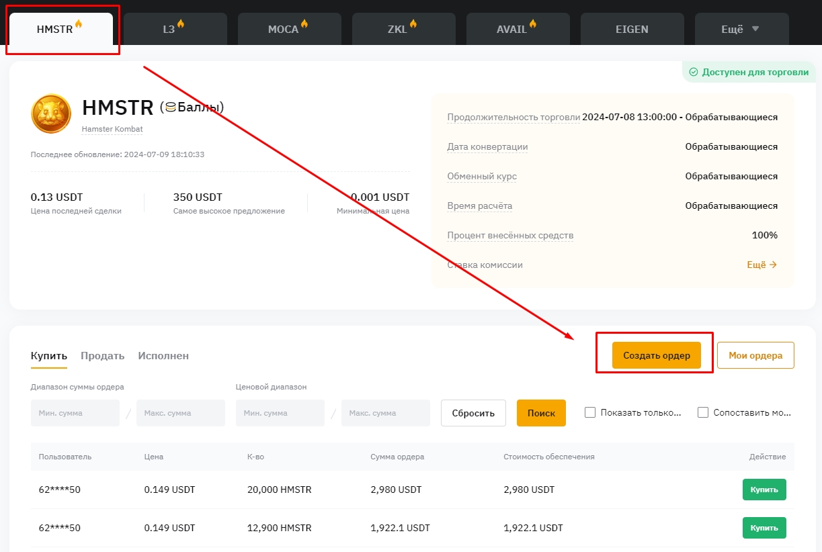Image resolution: width=822 pixels, height=552 pixels.
Task: Switch to the EIGEN token tab
Action: 632,29
